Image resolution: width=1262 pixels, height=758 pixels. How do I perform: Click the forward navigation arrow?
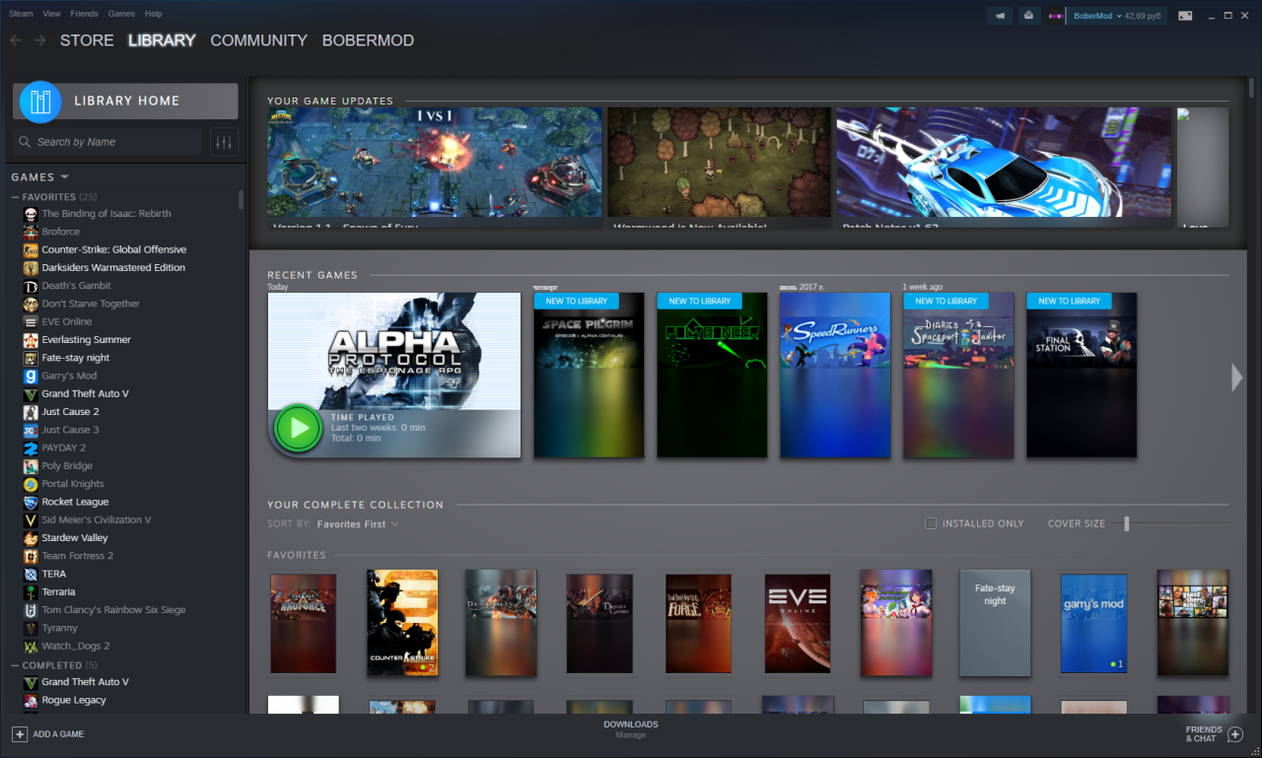39,40
